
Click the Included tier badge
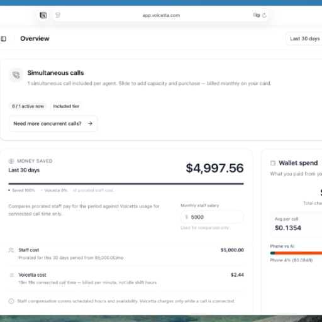66,106
